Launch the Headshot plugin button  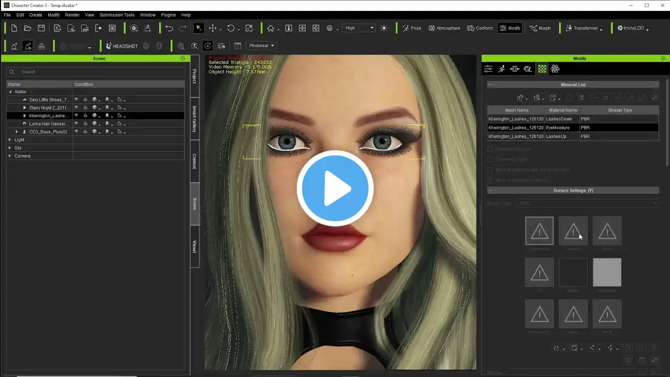pyautogui.click(x=121, y=46)
